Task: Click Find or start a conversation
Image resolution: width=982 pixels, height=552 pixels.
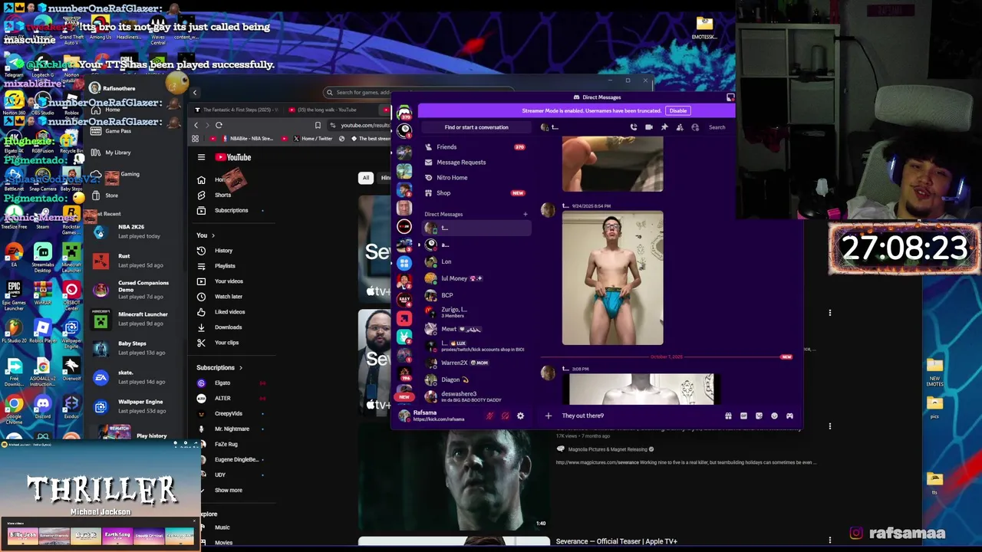Action: [x=476, y=127]
